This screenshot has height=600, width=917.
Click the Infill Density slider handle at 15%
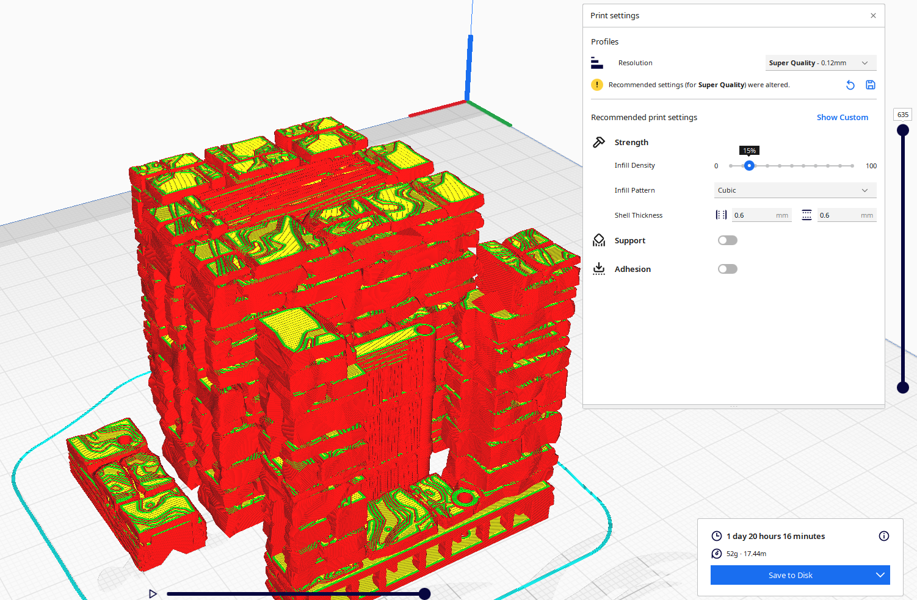tap(749, 165)
